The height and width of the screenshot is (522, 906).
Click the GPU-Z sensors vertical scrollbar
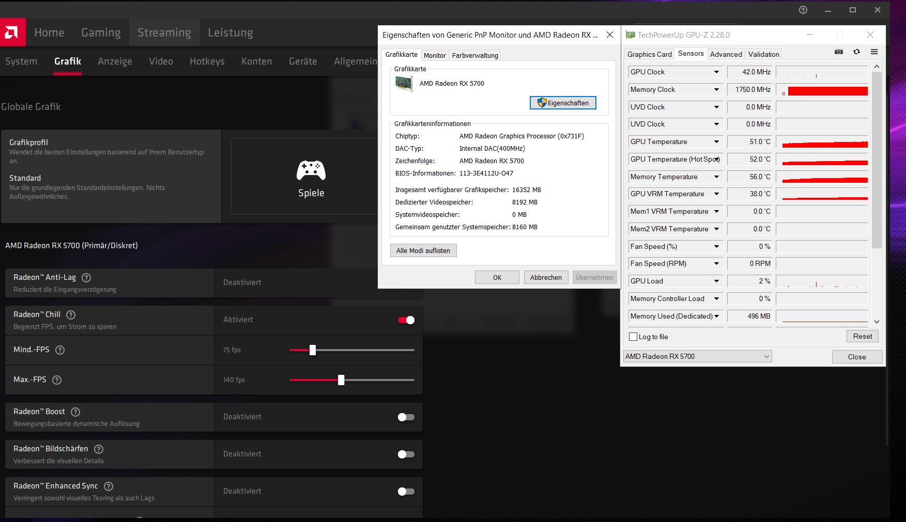point(877,160)
